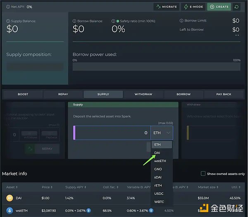Select the Supply tab

pyautogui.click(x=103, y=94)
